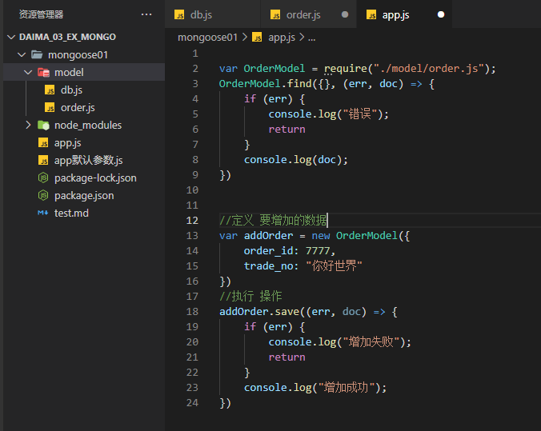Click the Node icon beside package.json

(43, 195)
